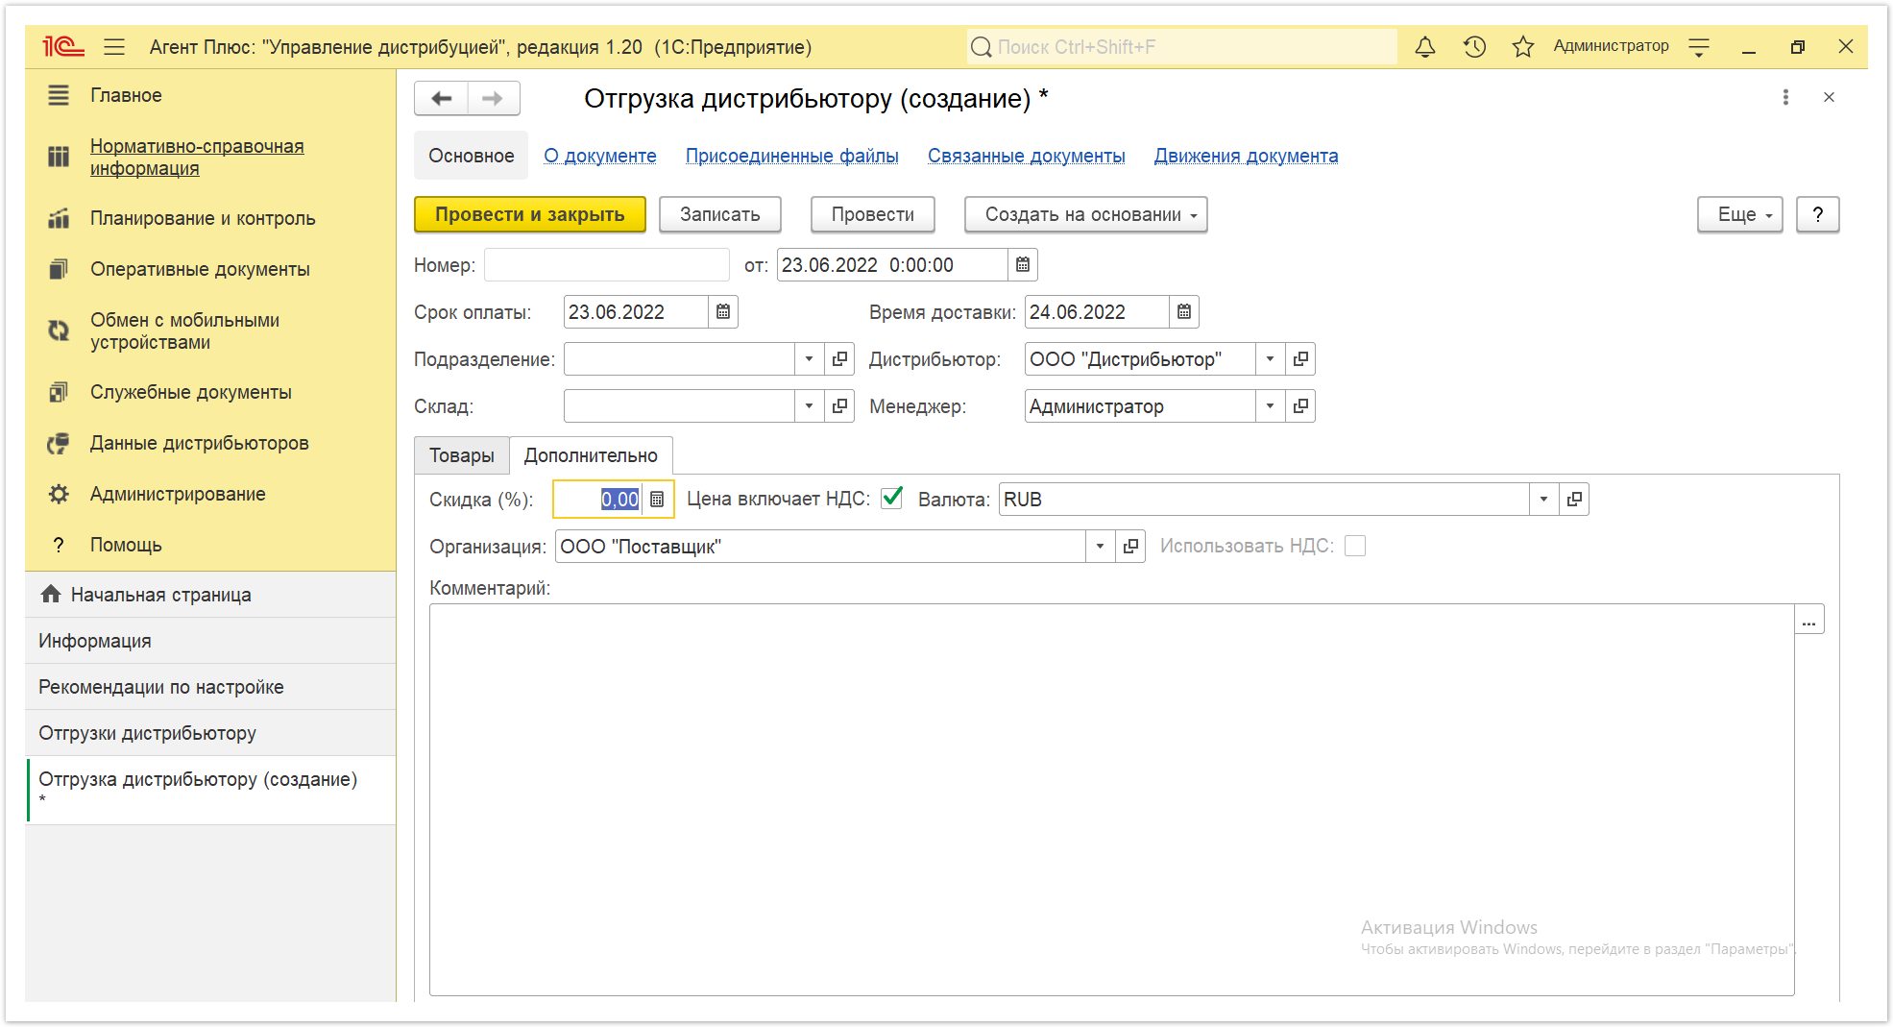Open Администрирование section in sidebar
The height and width of the screenshot is (1027, 1893).
tap(178, 494)
